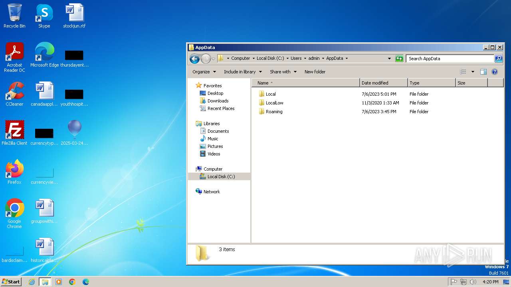
Task: Select the stockjun.rtf desktop file
Action: [74, 16]
